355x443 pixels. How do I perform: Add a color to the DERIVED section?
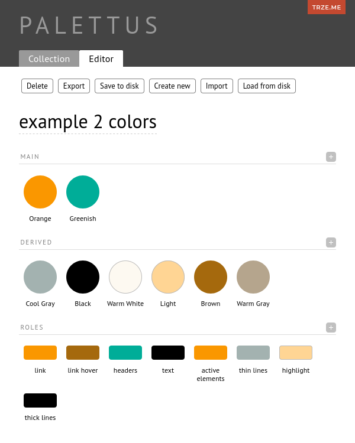tap(331, 242)
